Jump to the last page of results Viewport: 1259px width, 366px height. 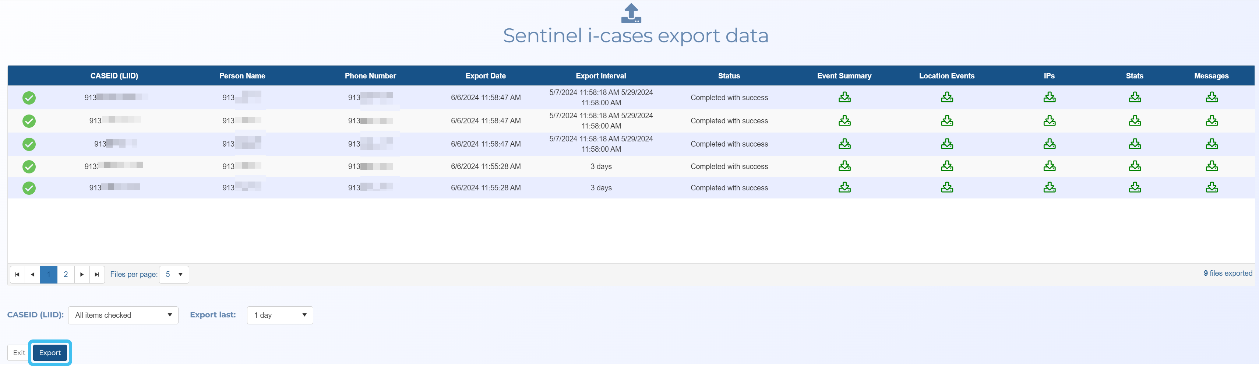pos(97,274)
